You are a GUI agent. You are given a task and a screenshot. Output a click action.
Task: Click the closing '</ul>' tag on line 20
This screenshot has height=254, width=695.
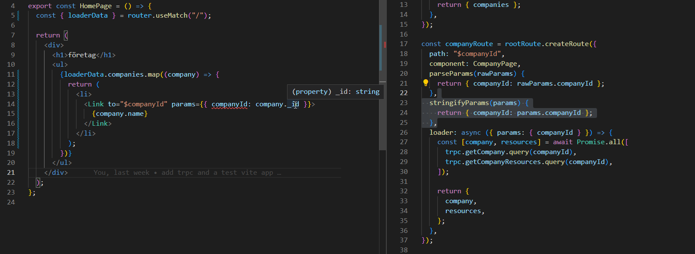(x=62, y=163)
